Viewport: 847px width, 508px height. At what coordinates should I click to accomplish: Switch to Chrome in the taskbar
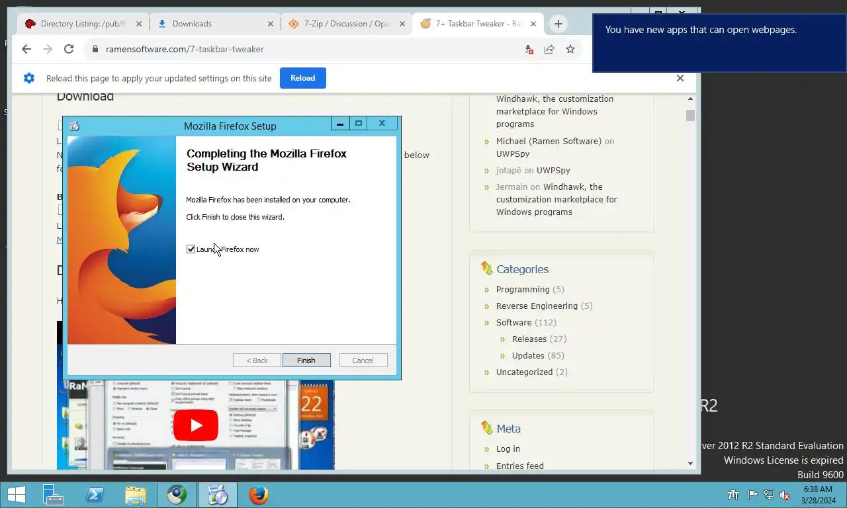177,495
